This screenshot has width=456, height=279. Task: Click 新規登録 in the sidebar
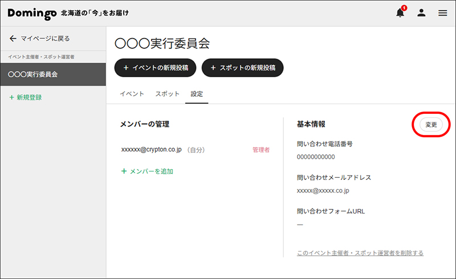(29, 97)
